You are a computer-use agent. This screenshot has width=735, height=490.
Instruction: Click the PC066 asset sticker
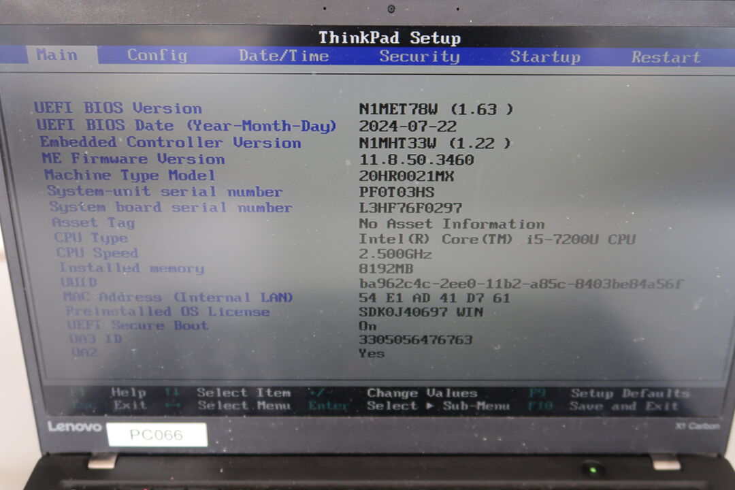coord(157,434)
